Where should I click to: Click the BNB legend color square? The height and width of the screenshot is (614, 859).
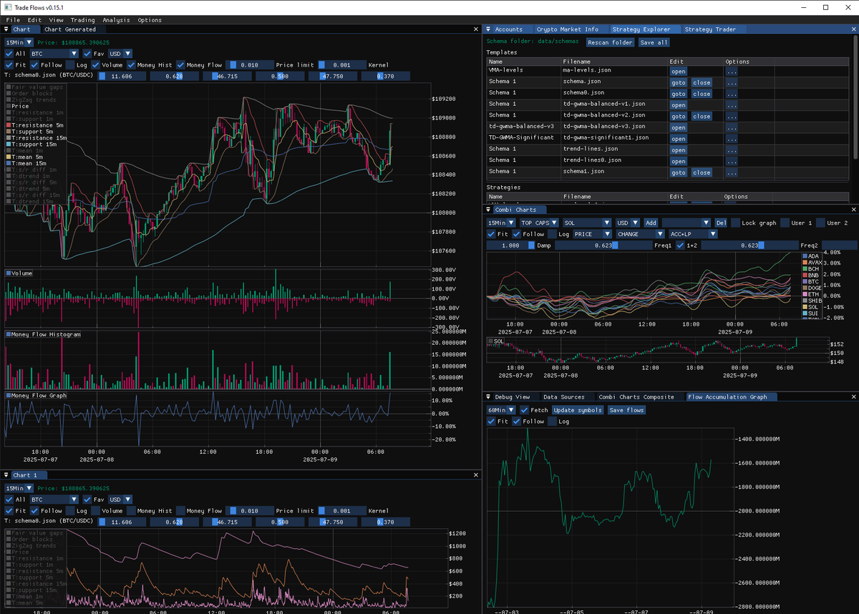[x=804, y=276]
